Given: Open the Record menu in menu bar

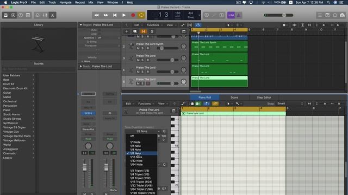Looking at the screenshot, I should coord(80,2).
